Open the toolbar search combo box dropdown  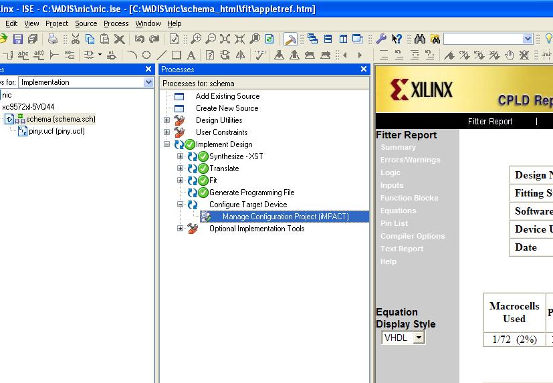tap(528, 39)
